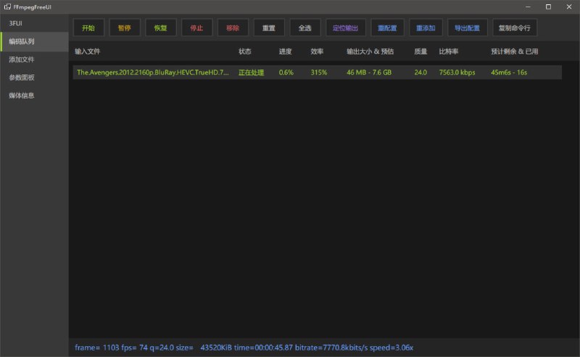Remove the selected item via 移除
580x357 pixels.
click(x=233, y=28)
